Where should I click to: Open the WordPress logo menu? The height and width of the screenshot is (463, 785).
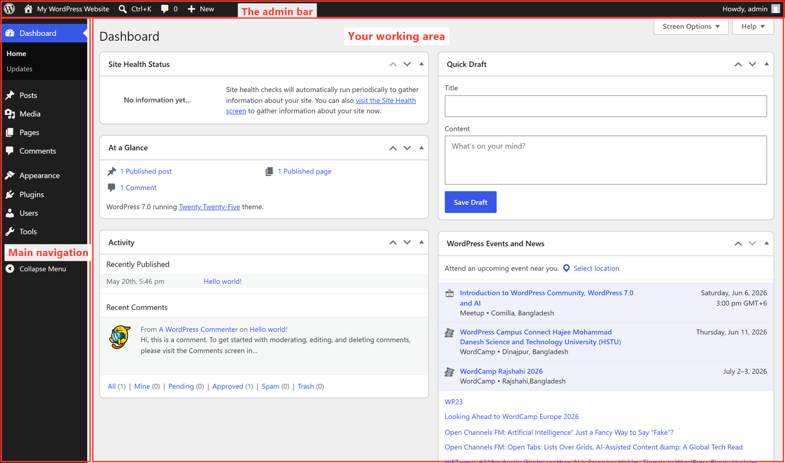click(x=9, y=9)
